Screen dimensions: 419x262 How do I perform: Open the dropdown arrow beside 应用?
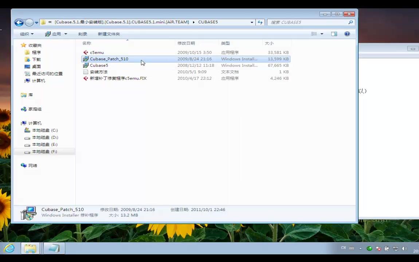(x=66, y=34)
